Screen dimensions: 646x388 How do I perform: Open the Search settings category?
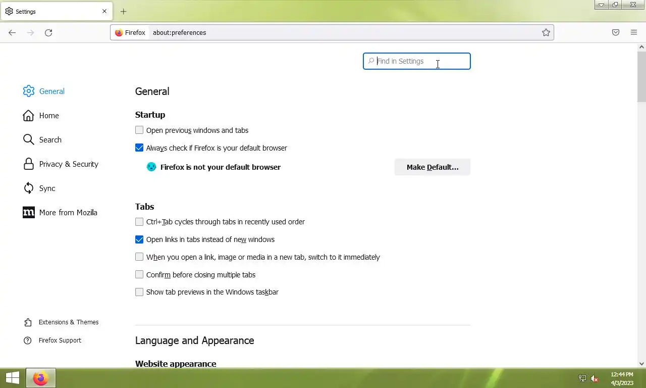click(x=50, y=139)
